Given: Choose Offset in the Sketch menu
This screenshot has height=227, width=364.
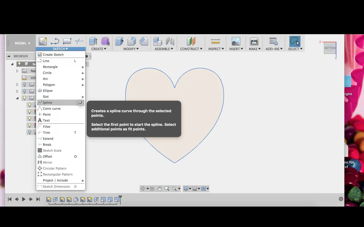Looking at the screenshot, I should pyautogui.click(x=61, y=156).
